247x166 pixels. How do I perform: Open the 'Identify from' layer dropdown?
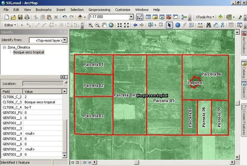tap(65, 40)
